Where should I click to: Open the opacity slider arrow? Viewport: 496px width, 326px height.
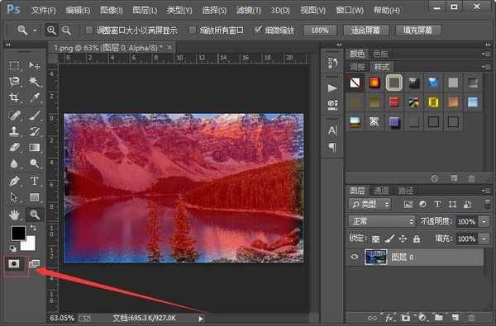click(x=484, y=221)
